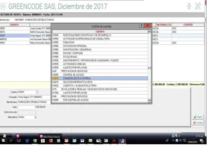The width and height of the screenshot is (207, 146).
Task: Select invoice row Retica Facturado
Action: tap(40, 43)
